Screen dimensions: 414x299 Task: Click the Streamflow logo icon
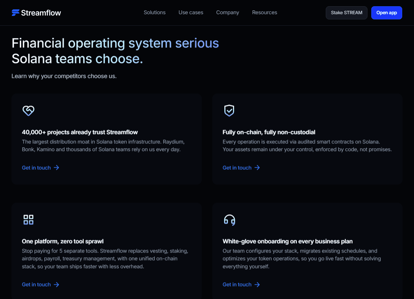[16, 12]
